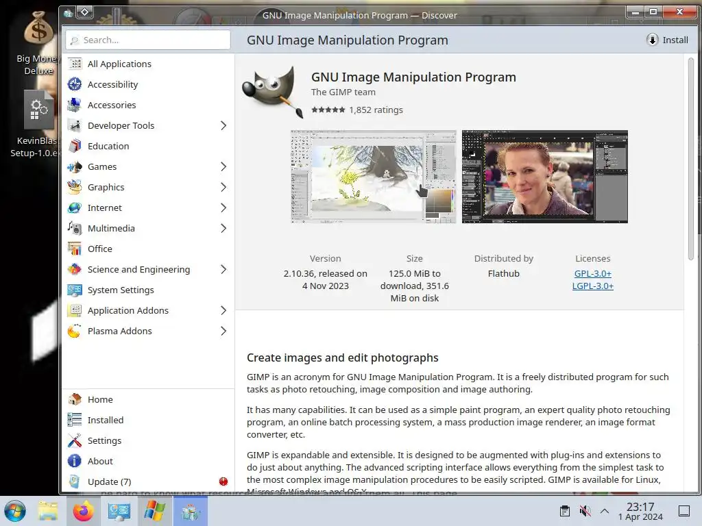Screen dimensions: 702x526
Task: Open the Installed applications label
Action: [106, 420]
